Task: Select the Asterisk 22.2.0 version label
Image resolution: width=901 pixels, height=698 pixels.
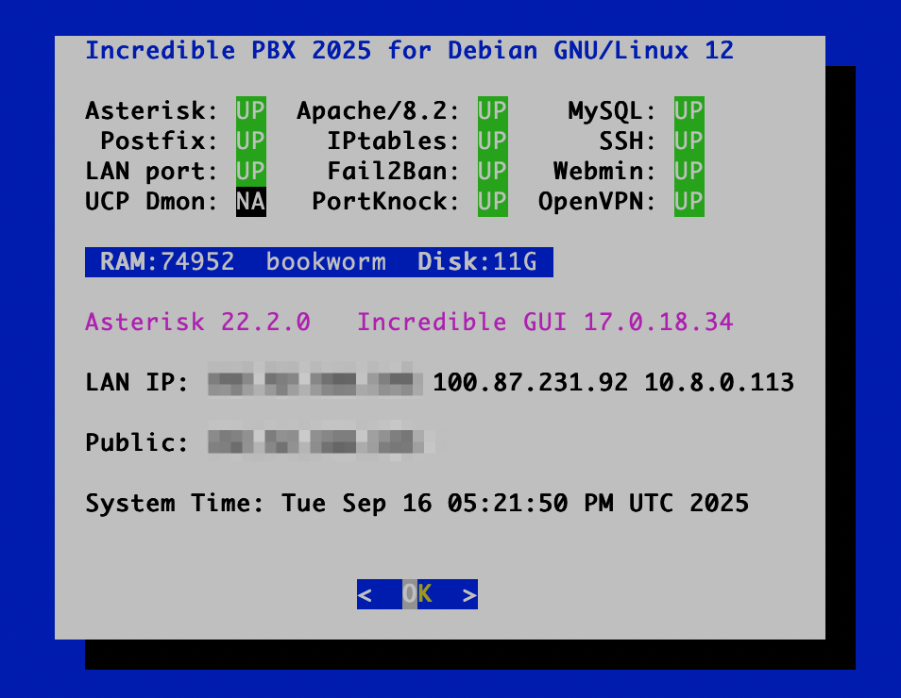Action: pos(198,322)
